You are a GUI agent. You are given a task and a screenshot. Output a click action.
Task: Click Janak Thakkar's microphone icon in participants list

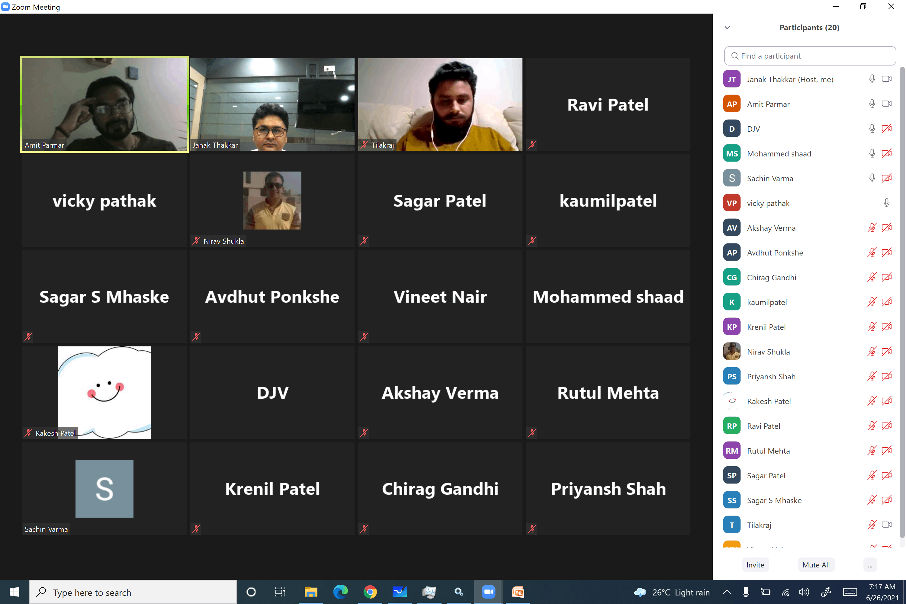tap(872, 79)
